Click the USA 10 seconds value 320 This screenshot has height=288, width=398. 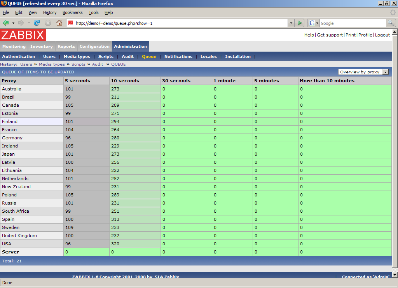tap(115, 244)
